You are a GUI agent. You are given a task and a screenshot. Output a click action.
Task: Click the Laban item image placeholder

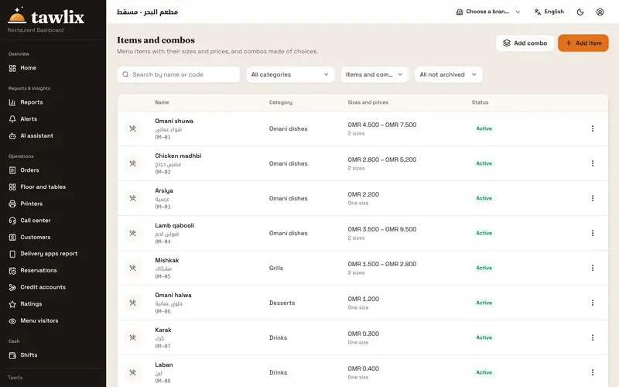click(132, 372)
